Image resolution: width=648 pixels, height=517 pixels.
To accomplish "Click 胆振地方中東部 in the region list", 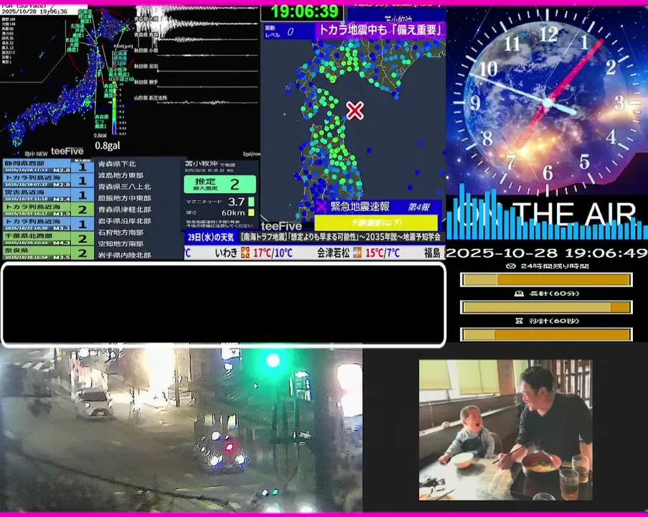I will click(x=124, y=198).
